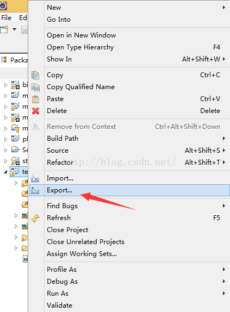230x312 pixels.
Task: Click the yellow Refresh arrows icon
Action: 35,218
